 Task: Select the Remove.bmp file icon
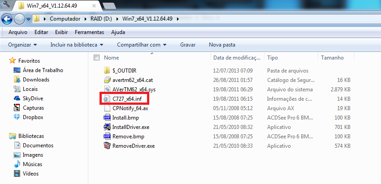107,137
